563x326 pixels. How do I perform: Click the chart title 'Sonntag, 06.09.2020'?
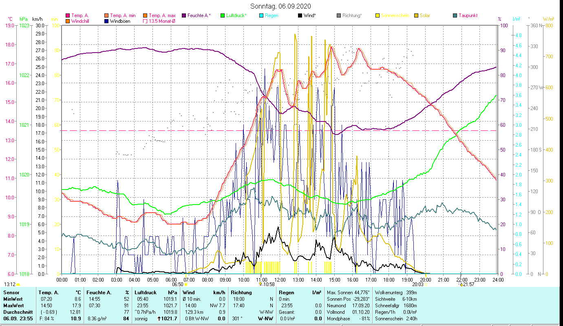(x=281, y=6)
